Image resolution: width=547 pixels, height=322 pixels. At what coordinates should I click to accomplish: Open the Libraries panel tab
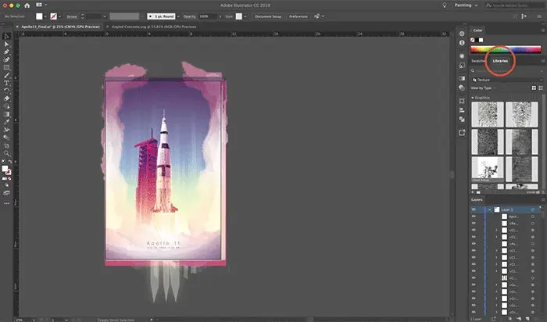click(x=500, y=61)
